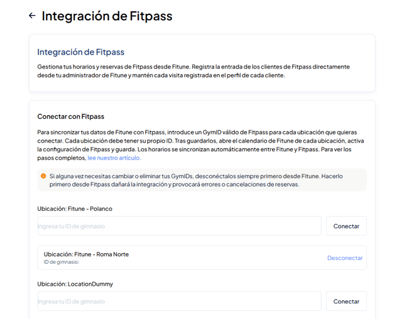The height and width of the screenshot is (319, 402).
Task: Select the blue 'Integración de Fitpass' card heading
Action: point(81,52)
